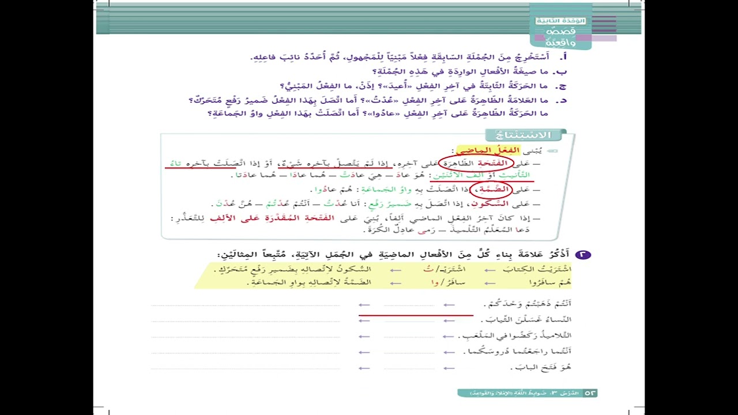738x415 pixels.
Task: Click the question line about the verb «عادوا»
Action: [378, 114]
